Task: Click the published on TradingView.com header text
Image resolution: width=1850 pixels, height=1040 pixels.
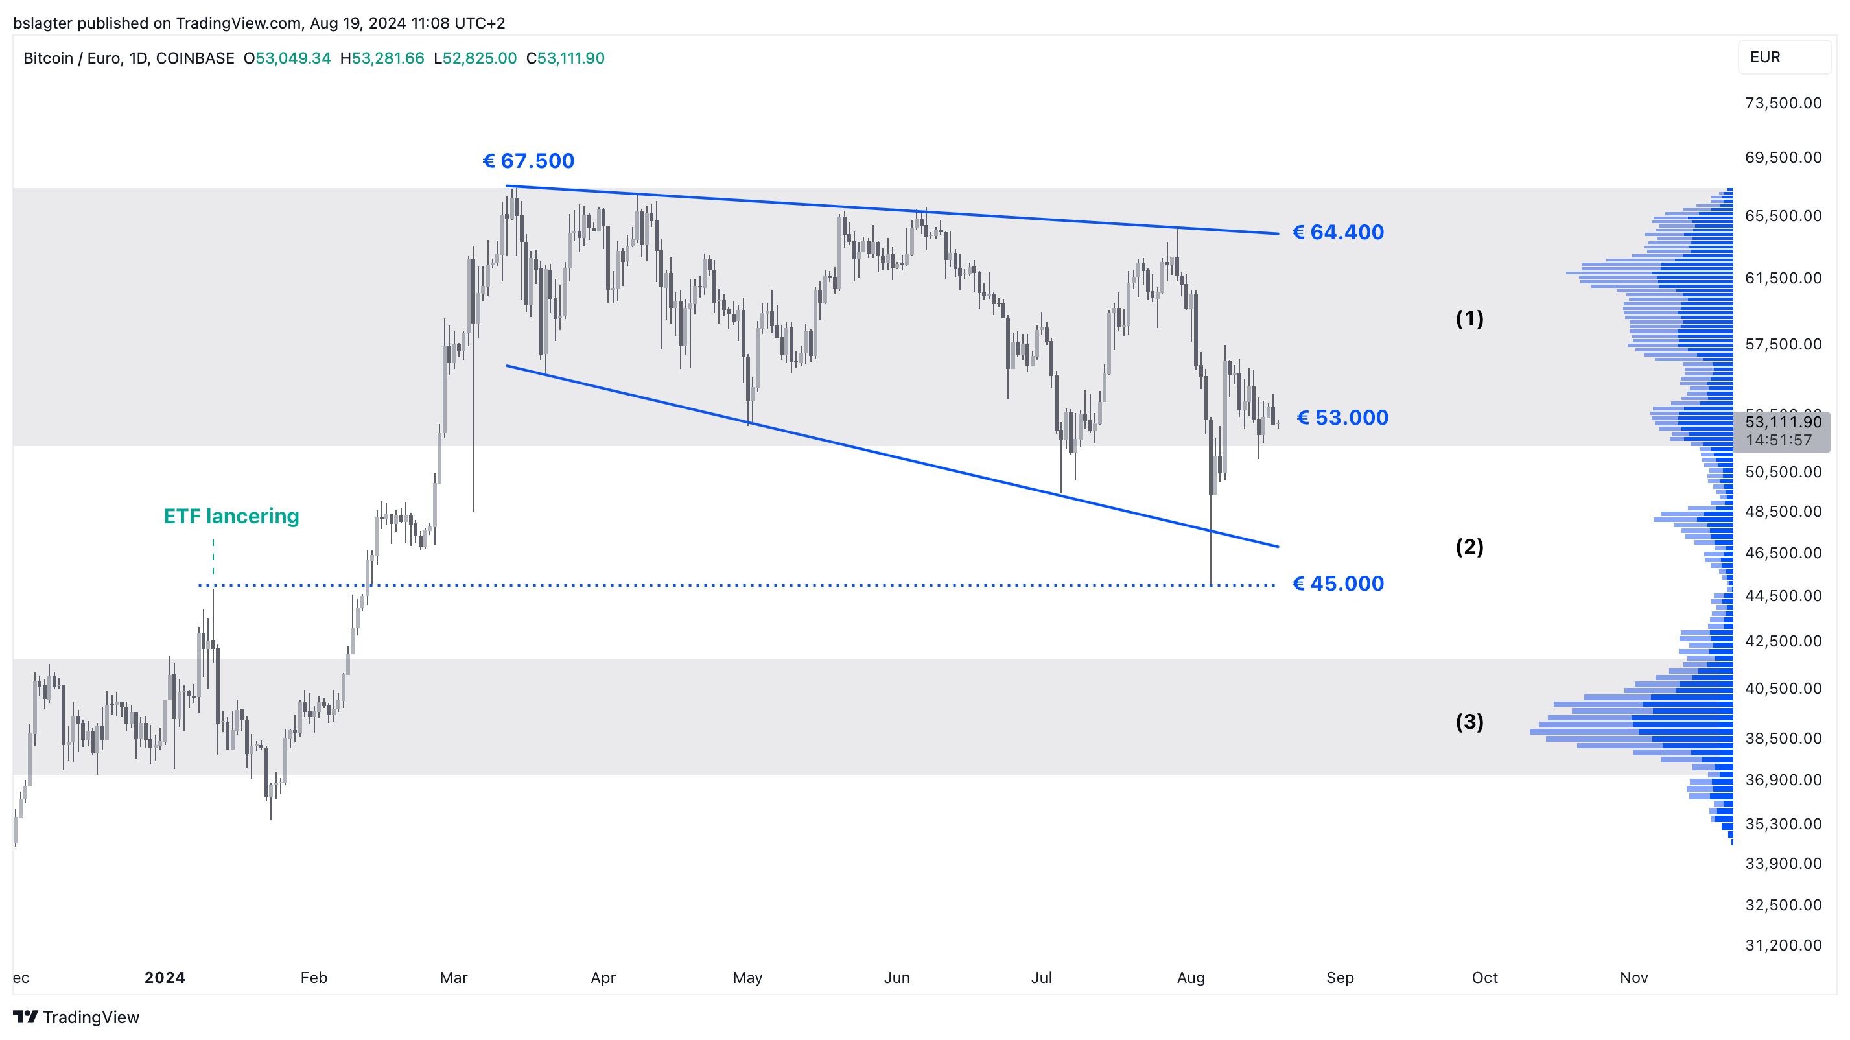Action: coord(259,23)
